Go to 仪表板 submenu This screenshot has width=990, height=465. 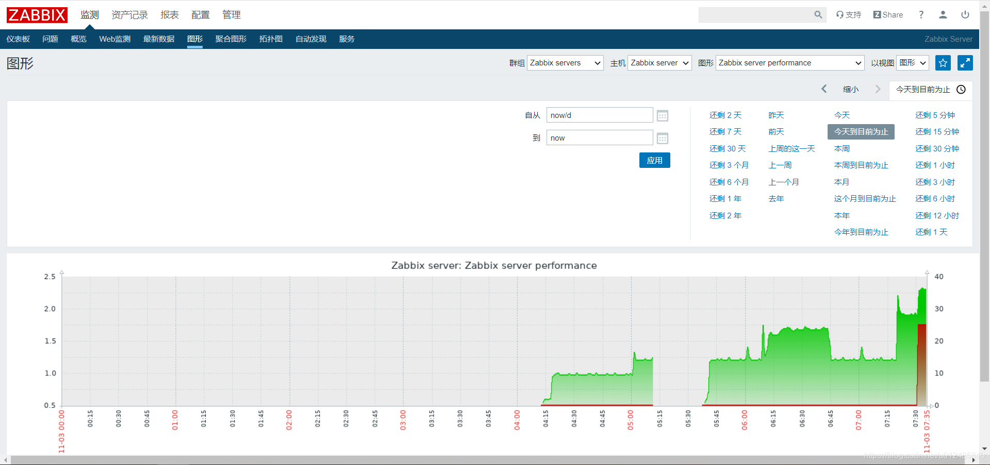[x=18, y=39]
